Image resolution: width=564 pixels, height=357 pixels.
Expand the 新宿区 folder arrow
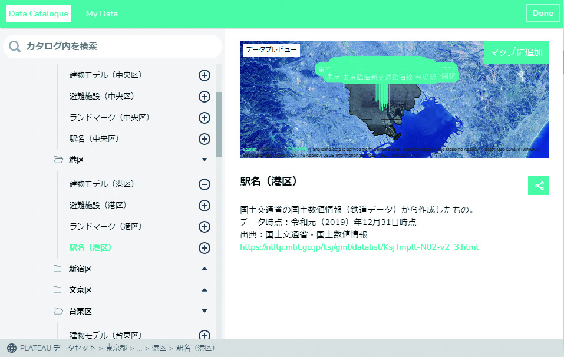[x=205, y=269]
